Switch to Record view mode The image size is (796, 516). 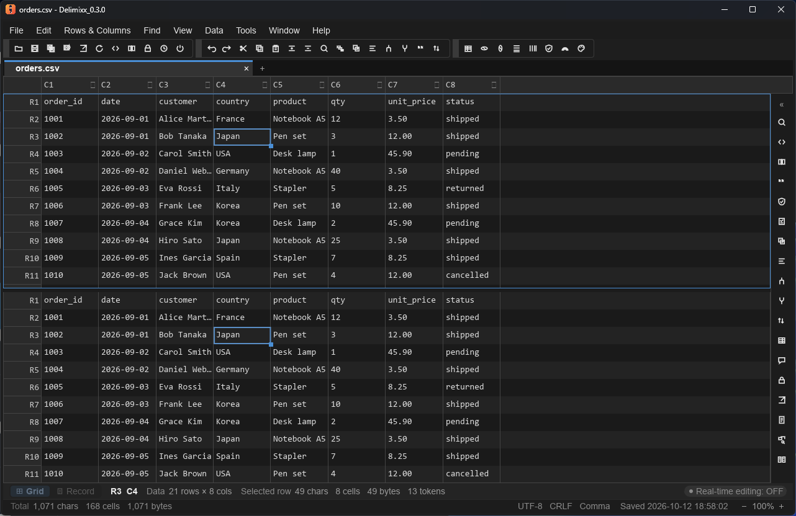pos(75,491)
